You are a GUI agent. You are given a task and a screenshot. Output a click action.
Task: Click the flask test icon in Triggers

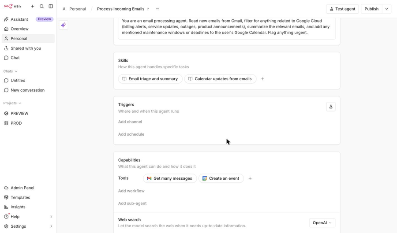click(x=331, y=107)
